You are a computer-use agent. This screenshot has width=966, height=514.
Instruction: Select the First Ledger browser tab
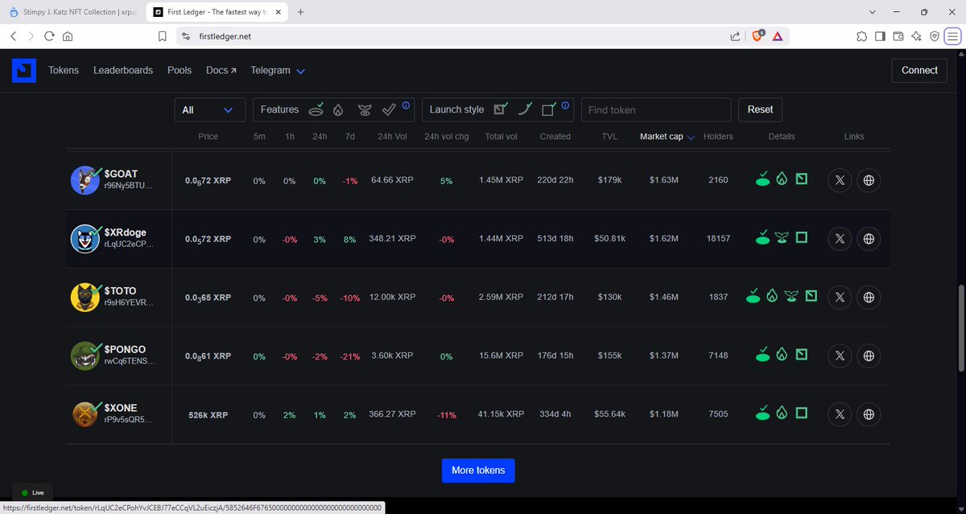click(216, 12)
